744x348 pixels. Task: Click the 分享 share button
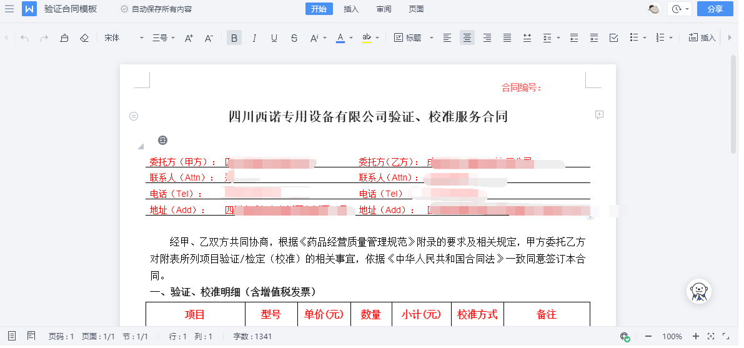pyautogui.click(x=715, y=9)
